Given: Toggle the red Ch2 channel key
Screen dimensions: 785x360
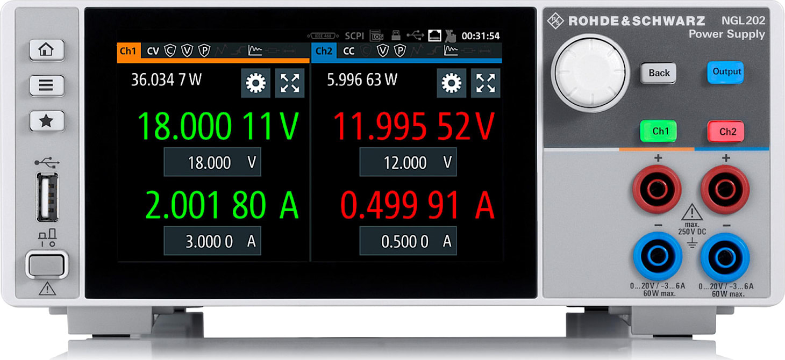Looking at the screenshot, I should click(x=725, y=132).
